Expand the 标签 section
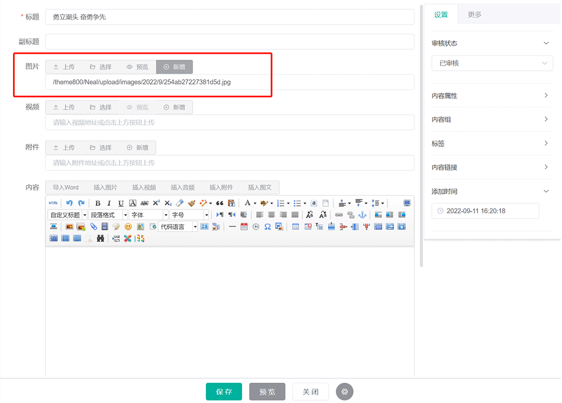This screenshot has width=562, height=403. 491,144
